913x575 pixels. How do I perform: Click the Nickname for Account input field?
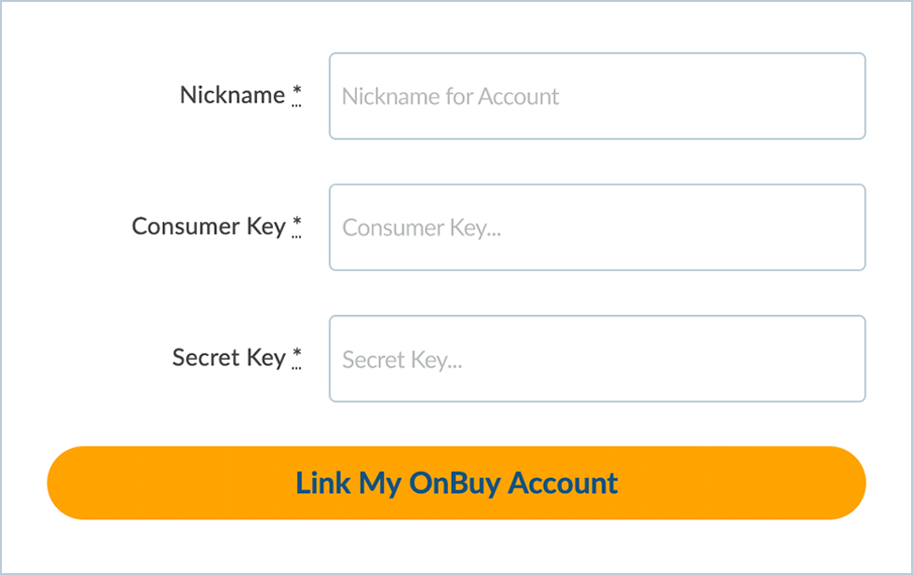click(x=596, y=96)
